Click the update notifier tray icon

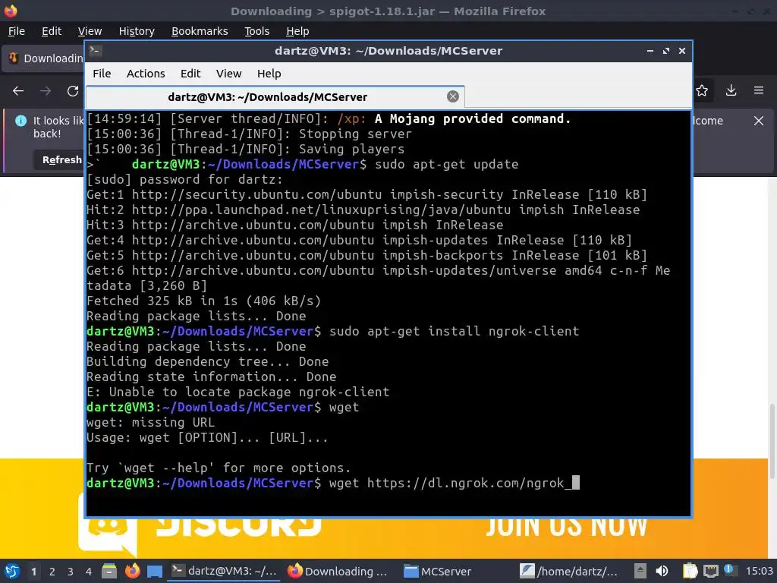click(730, 570)
